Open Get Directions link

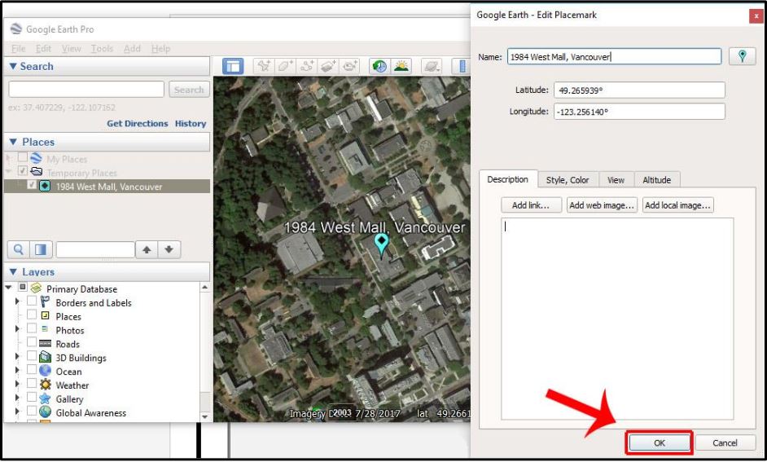[138, 123]
